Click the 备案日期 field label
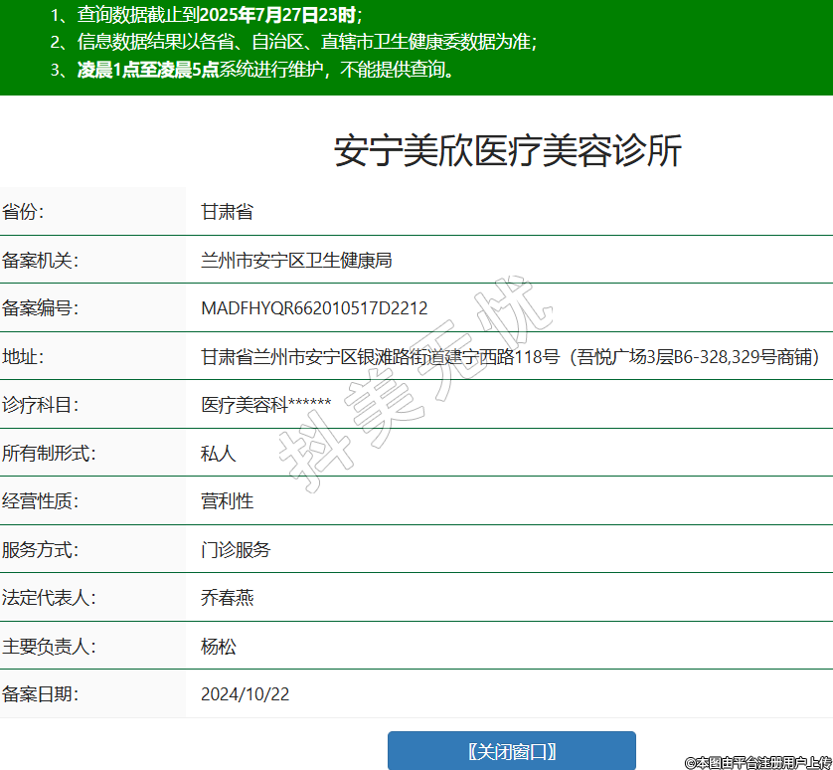Image resolution: width=833 pixels, height=770 pixels. click(40, 694)
